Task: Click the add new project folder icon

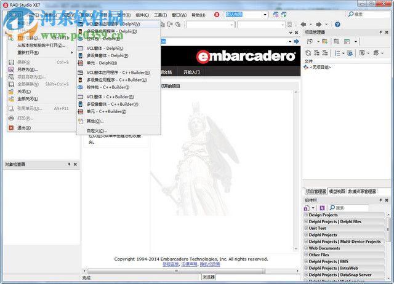Action: pyautogui.click(x=325, y=41)
